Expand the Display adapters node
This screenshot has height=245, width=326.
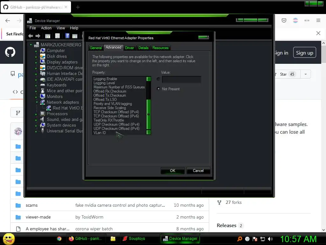tap(36, 62)
